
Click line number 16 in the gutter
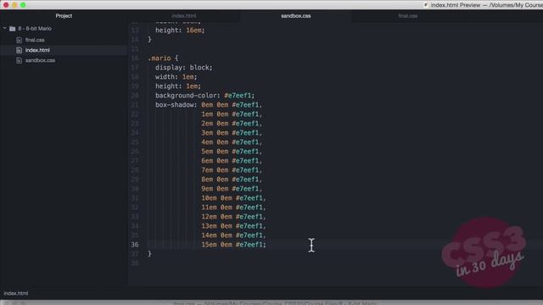pos(135,58)
